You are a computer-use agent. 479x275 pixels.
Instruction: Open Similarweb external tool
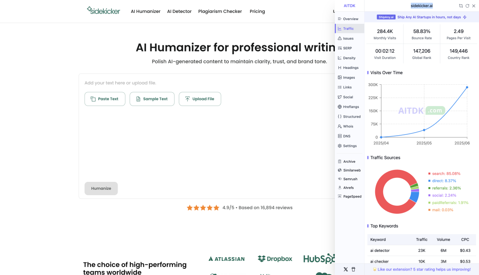[x=349, y=170]
